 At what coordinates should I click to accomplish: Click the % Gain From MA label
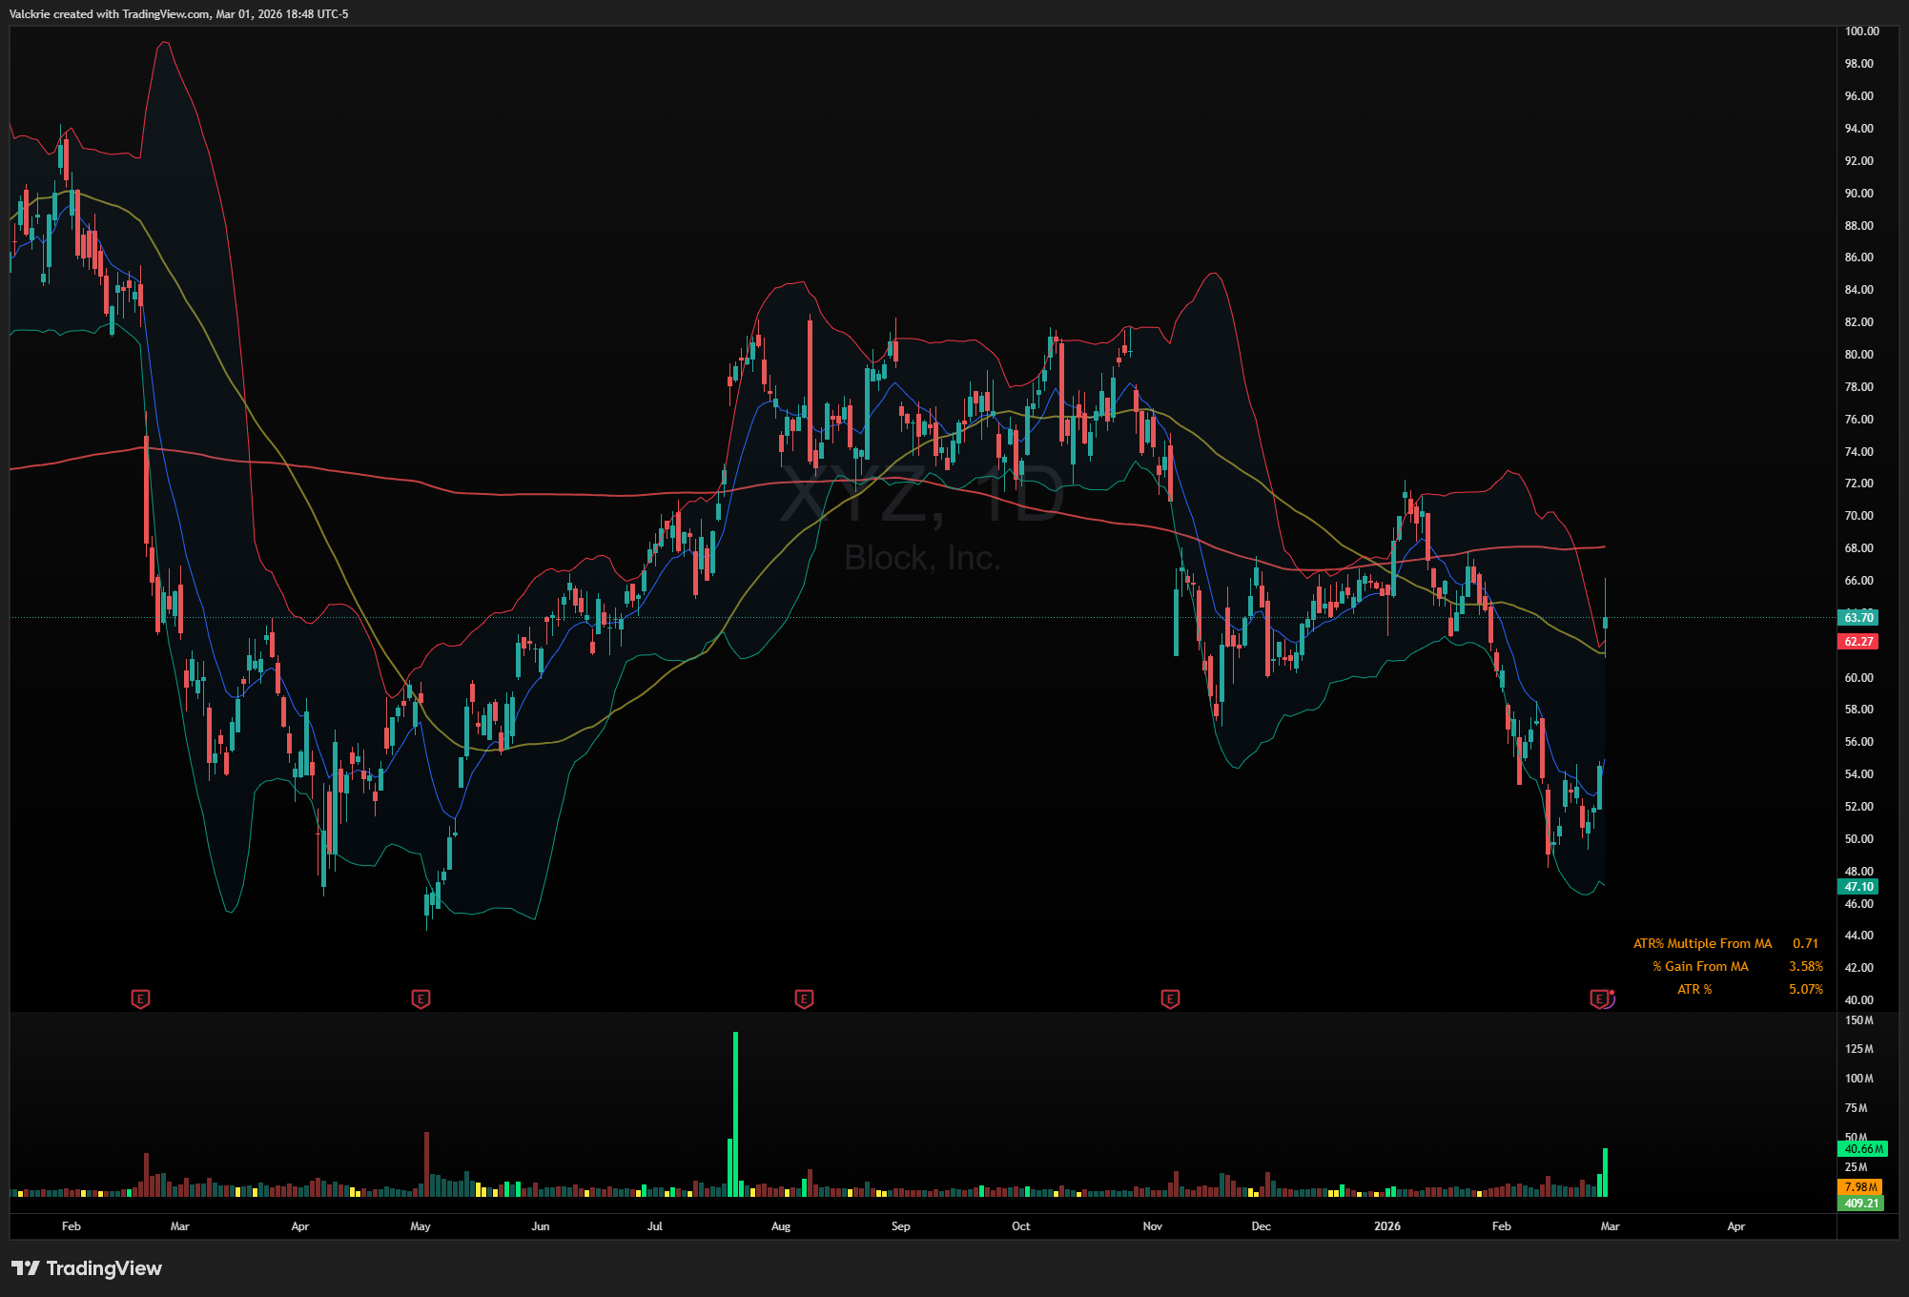pyautogui.click(x=1700, y=966)
